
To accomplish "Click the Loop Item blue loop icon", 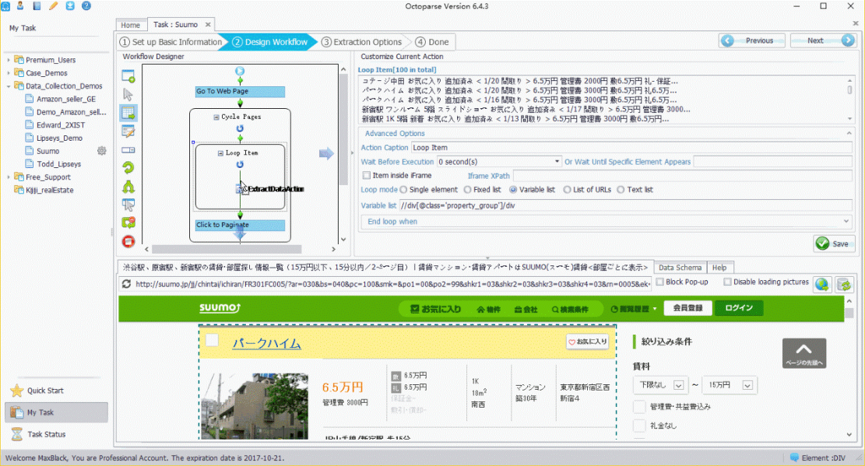I will (240, 165).
